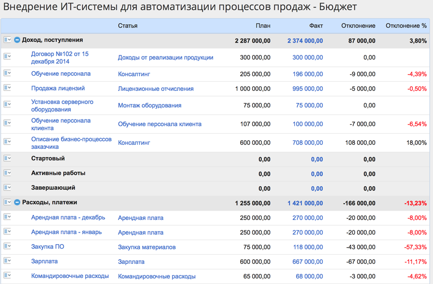Select the Активные работы stage label
433x284 pixels.
pyautogui.click(x=58, y=173)
